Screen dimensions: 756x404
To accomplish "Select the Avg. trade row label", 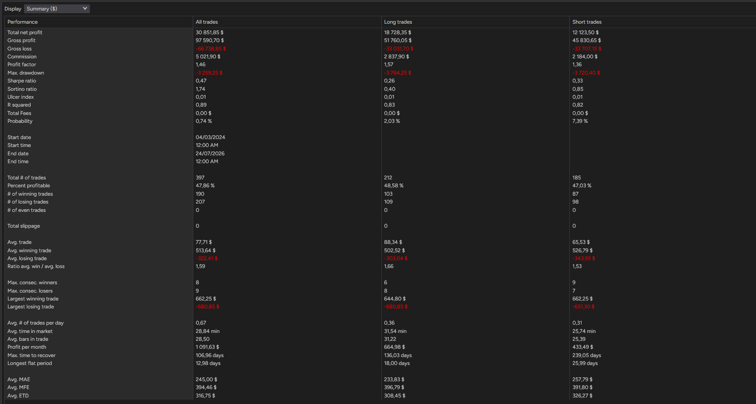I will coord(19,242).
